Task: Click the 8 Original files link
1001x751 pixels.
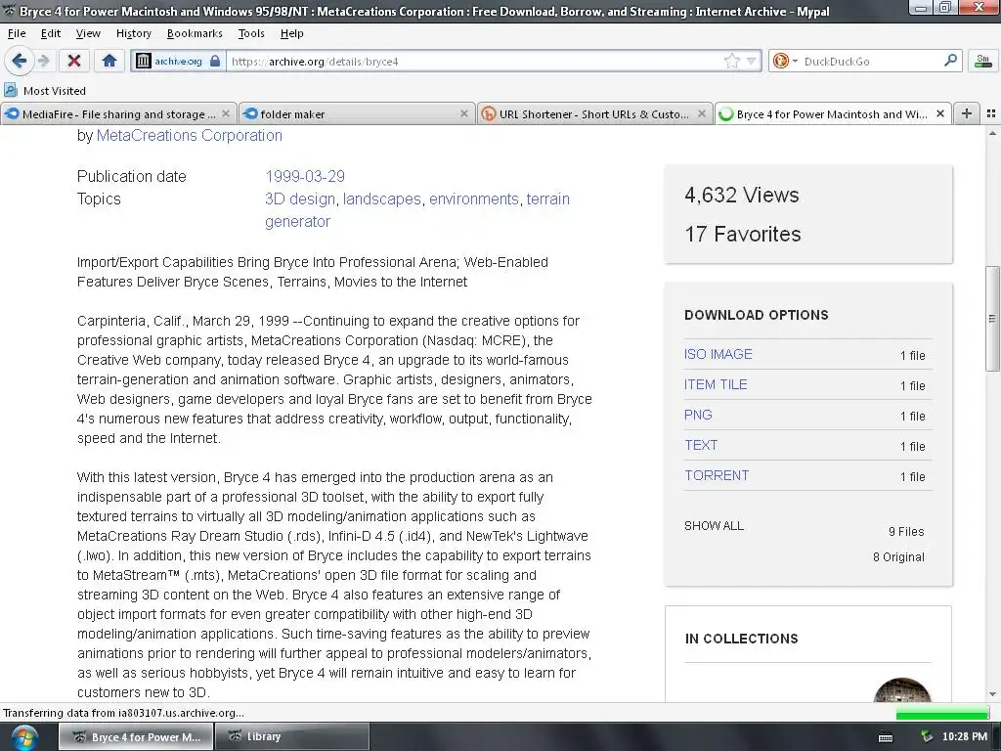Action: [x=898, y=556]
